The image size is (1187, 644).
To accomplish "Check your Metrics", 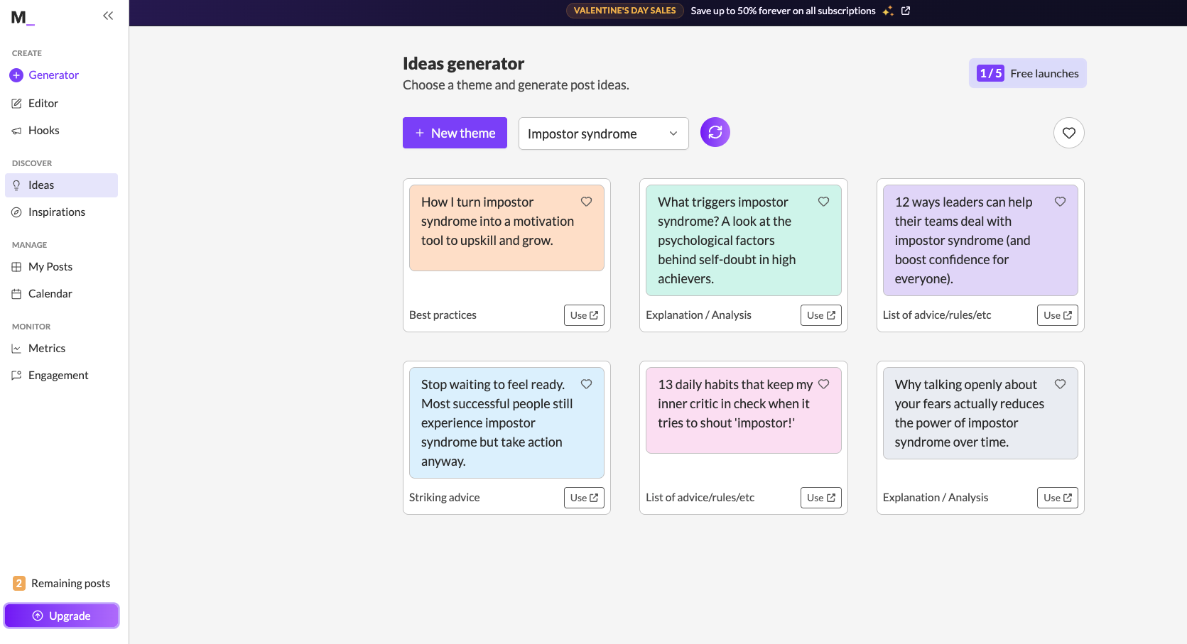I will (47, 348).
